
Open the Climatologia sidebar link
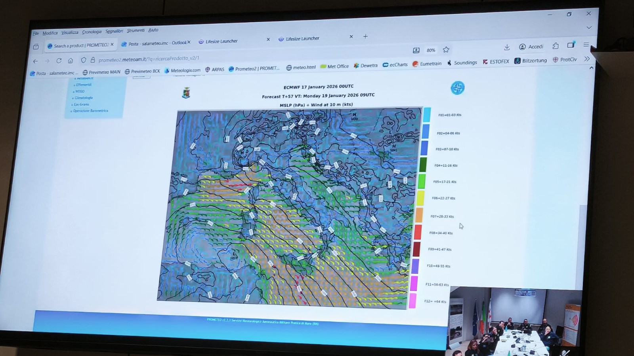(x=84, y=98)
